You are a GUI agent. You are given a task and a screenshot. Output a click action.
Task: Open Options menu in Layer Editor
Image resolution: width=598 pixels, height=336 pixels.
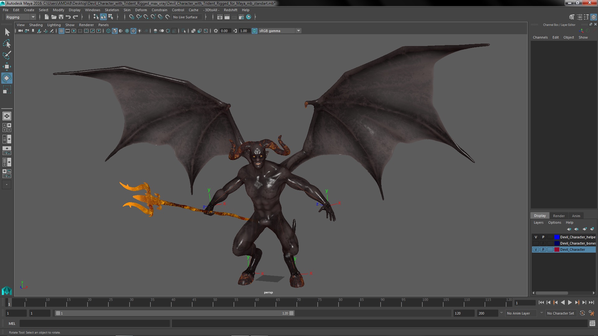click(x=554, y=222)
